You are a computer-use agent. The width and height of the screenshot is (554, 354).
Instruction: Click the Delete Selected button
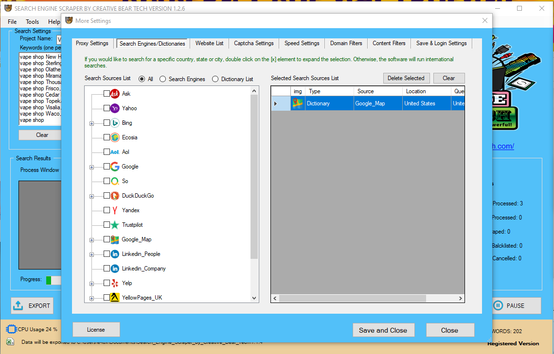click(x=406, y=78)
